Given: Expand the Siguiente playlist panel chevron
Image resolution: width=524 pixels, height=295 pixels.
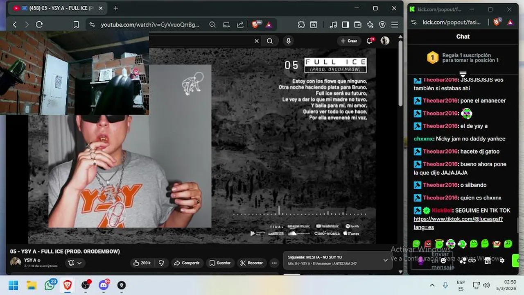Looking at the screenshot, I should (x=385, y=260).
